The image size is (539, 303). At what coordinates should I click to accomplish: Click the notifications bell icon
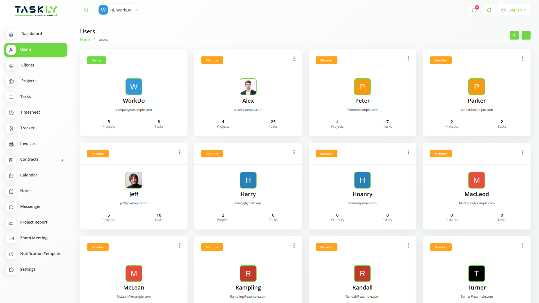pyautogui.click(x=489, y=10)
